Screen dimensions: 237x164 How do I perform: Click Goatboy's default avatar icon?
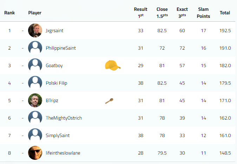tap(35, 65)
